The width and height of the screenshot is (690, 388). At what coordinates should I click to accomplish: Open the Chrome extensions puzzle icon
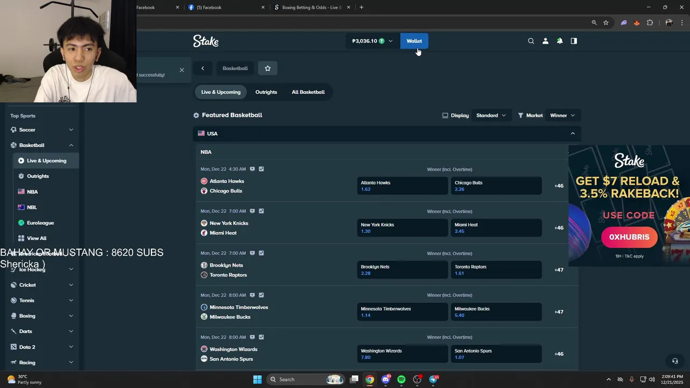(x=650, y=23)
